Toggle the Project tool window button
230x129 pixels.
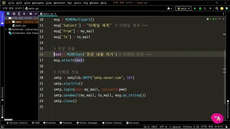2,19
